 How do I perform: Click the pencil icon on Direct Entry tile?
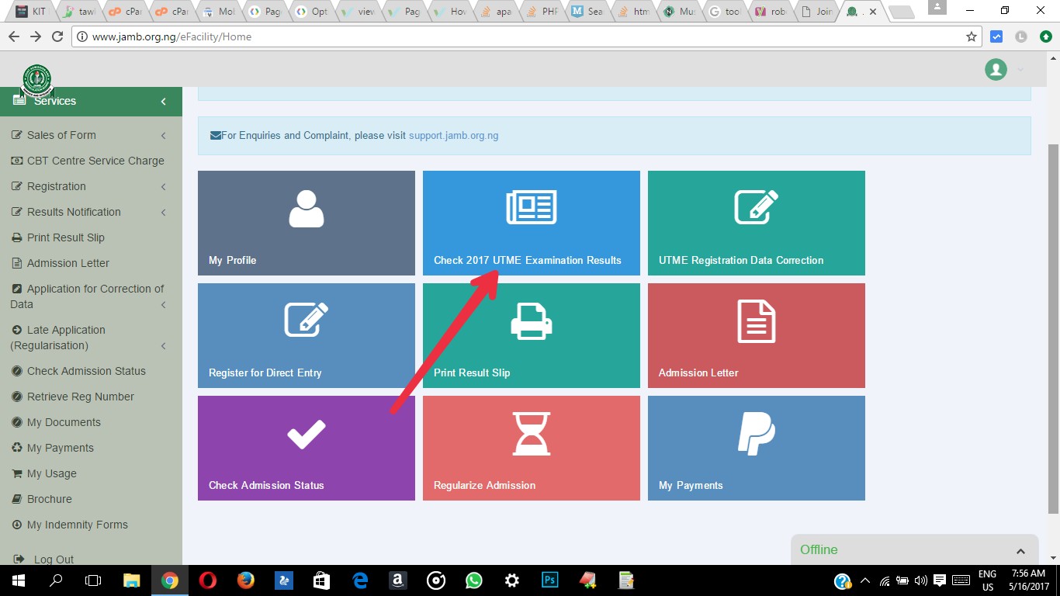coord(307,320)
